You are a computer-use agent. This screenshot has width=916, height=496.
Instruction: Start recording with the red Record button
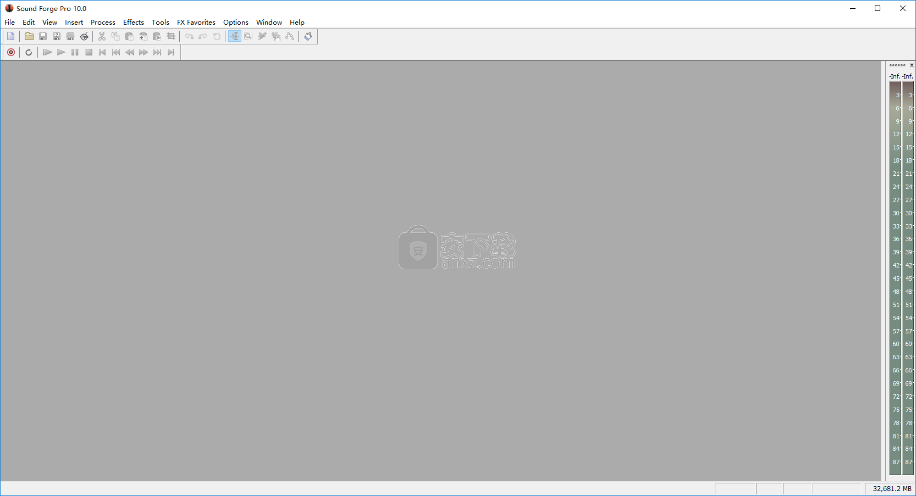coord(11,52)
